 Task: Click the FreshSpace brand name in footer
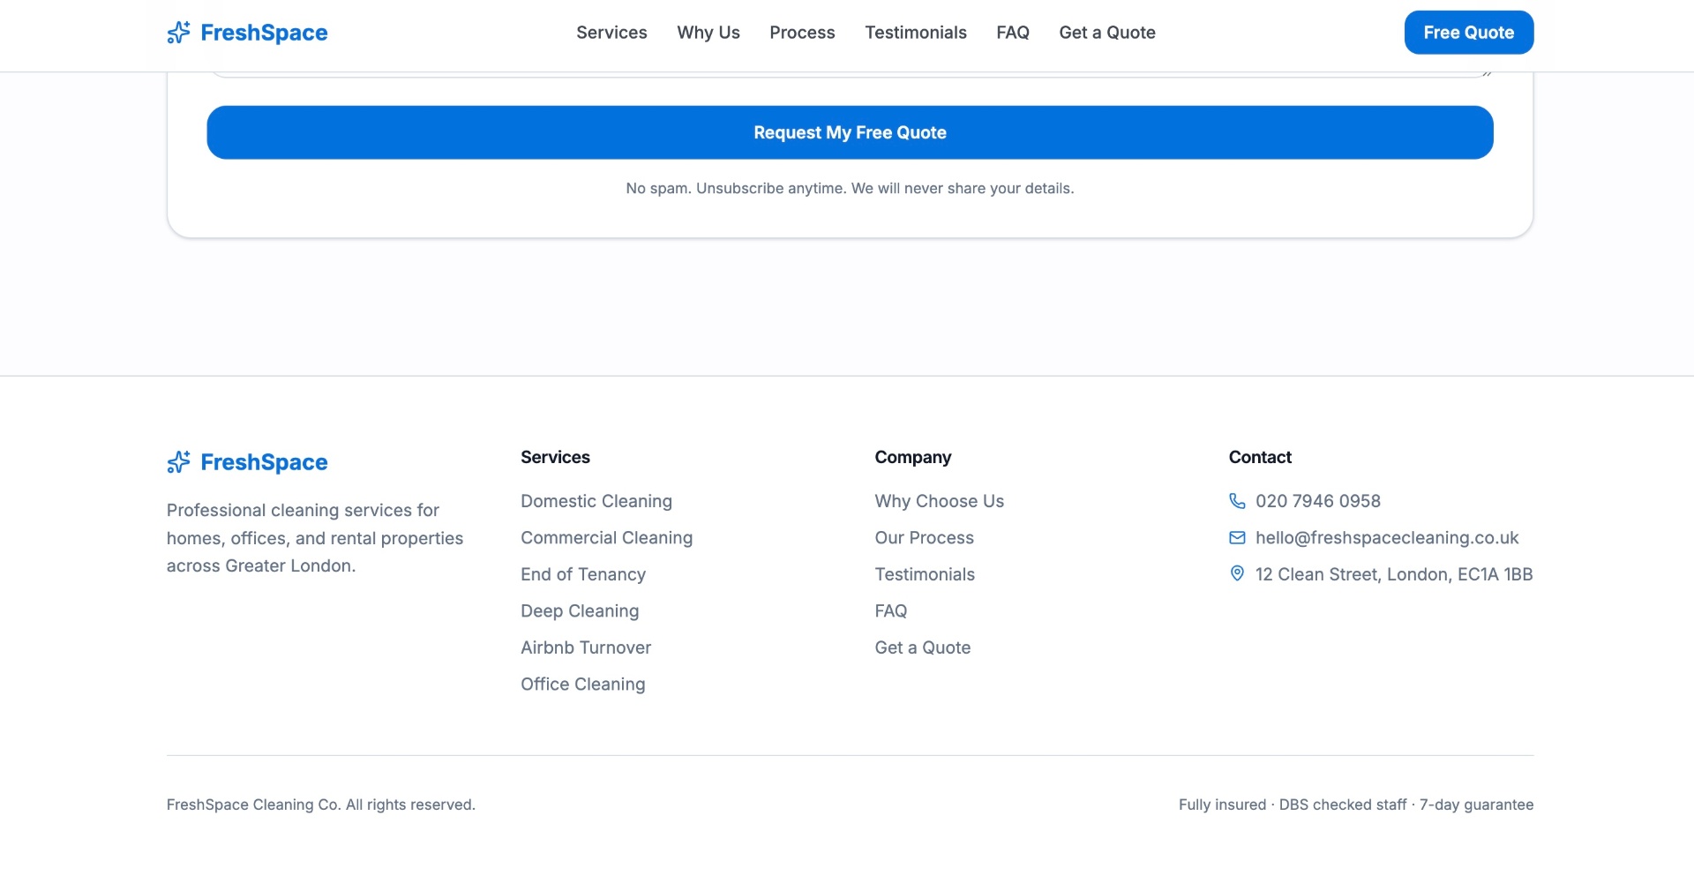tap(264, 462)
